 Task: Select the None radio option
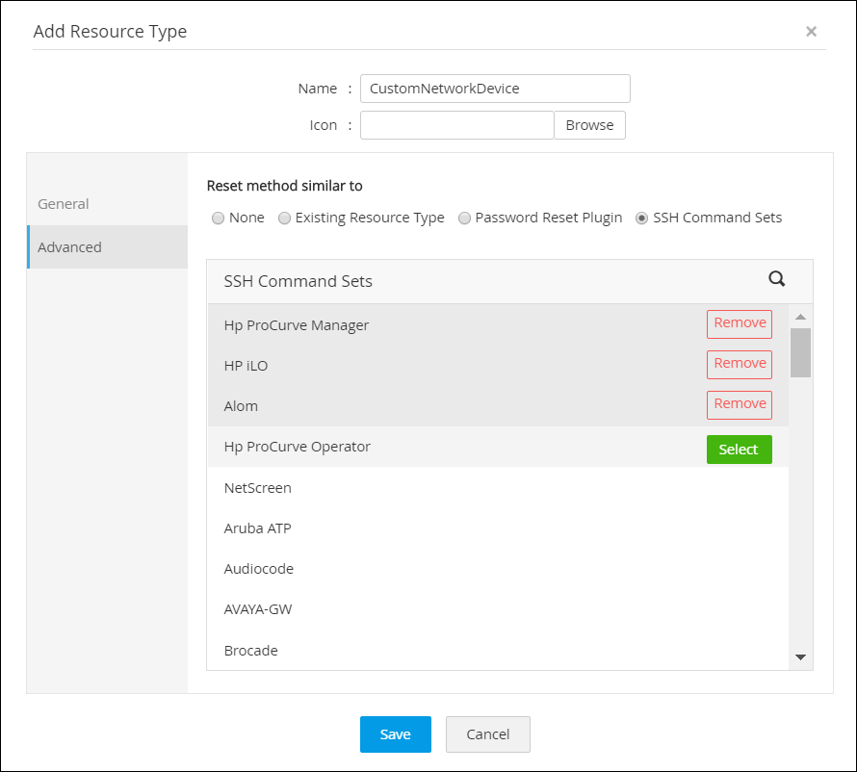coord(219,218)
